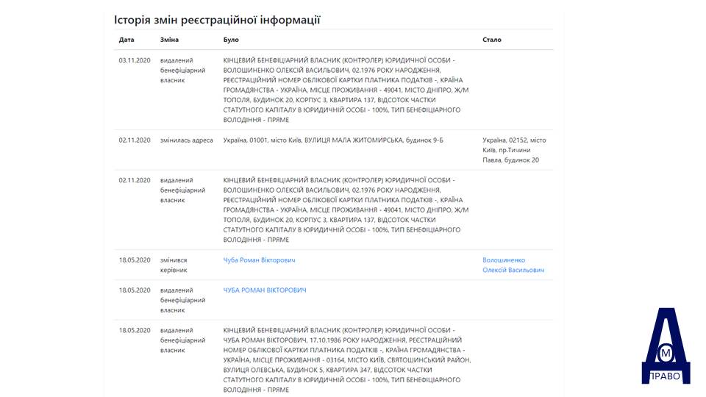706x397 pixels.
Task: Click the Було column header
Action: tap(231, 40)
